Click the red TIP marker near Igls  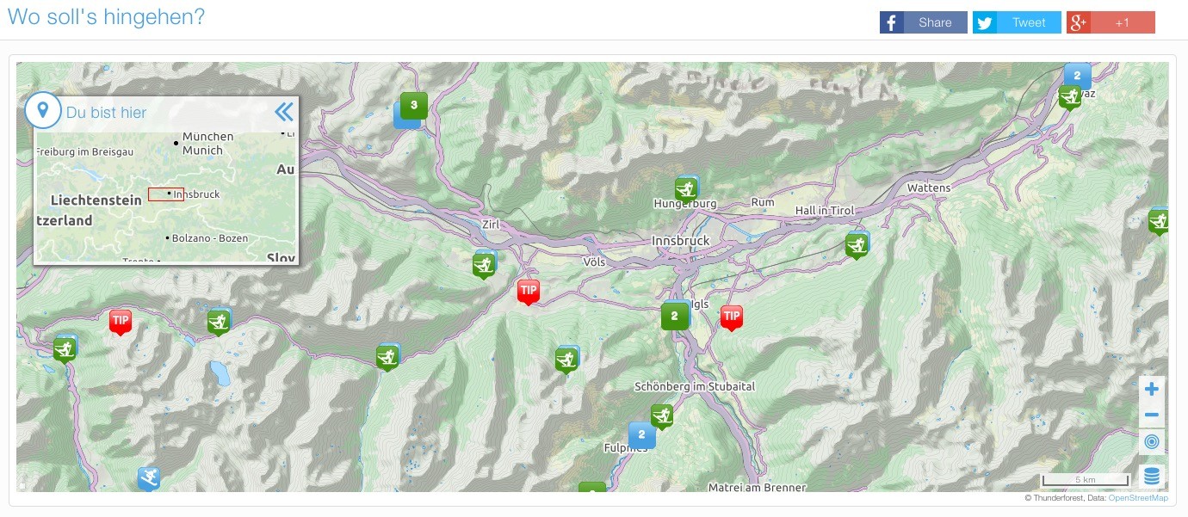tap(731, 317)
